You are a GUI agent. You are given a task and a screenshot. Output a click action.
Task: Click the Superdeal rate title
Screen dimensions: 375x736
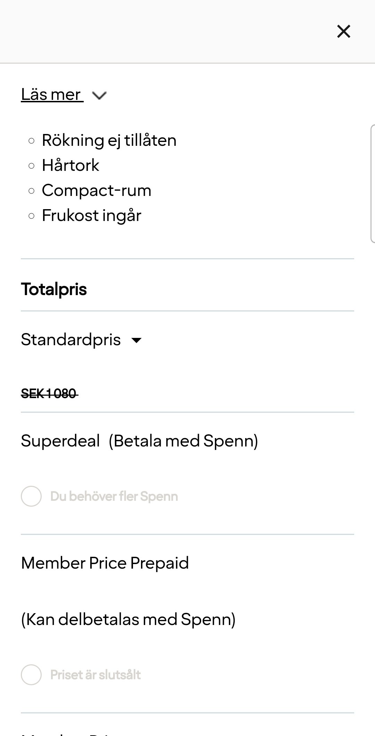click(60, 441)
